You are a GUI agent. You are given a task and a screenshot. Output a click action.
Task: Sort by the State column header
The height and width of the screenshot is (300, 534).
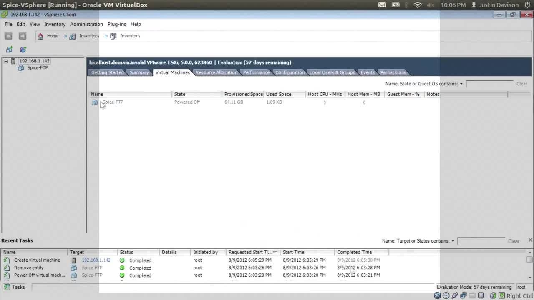click(196, 94)
